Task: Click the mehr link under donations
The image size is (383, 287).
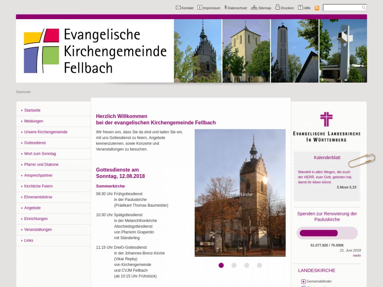Action: (357, 256)
